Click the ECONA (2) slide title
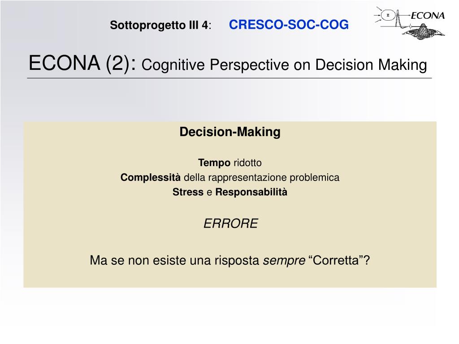Screen dimensions: 459x344 [82, 63]
